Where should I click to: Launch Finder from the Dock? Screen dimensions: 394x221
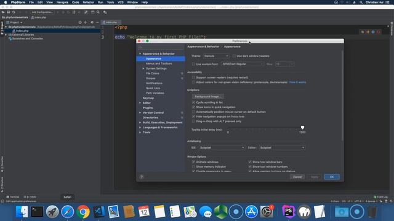point(22,212)
